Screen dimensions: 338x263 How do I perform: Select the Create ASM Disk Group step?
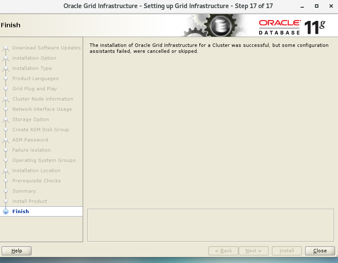coord(40,130)
